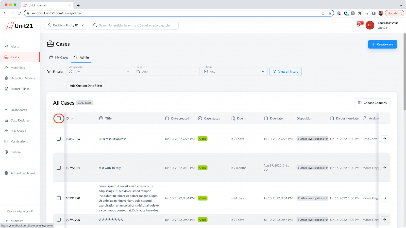406x228 pixels.
Task: Click the LK user avatar
Action: pos(370,25)
